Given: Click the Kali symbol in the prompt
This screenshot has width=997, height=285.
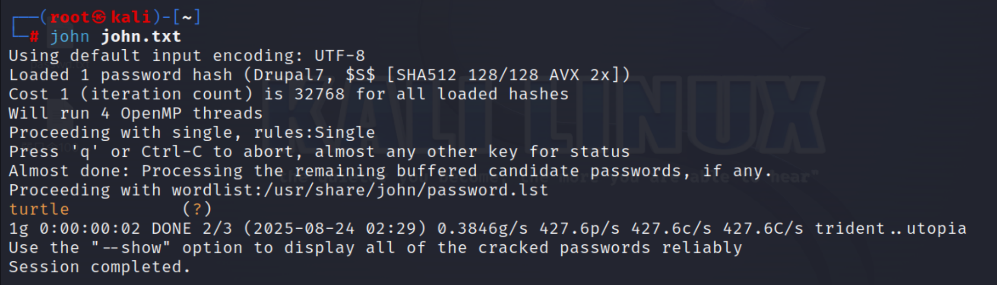Looking at the screenshot, I should 100,17.
